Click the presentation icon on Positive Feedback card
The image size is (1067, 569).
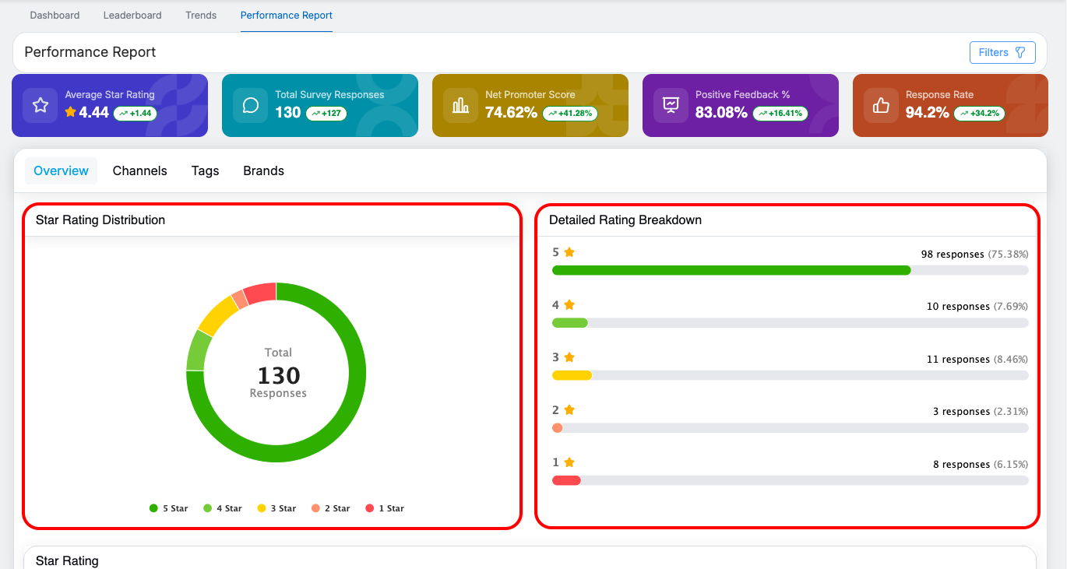click(671, 106)
